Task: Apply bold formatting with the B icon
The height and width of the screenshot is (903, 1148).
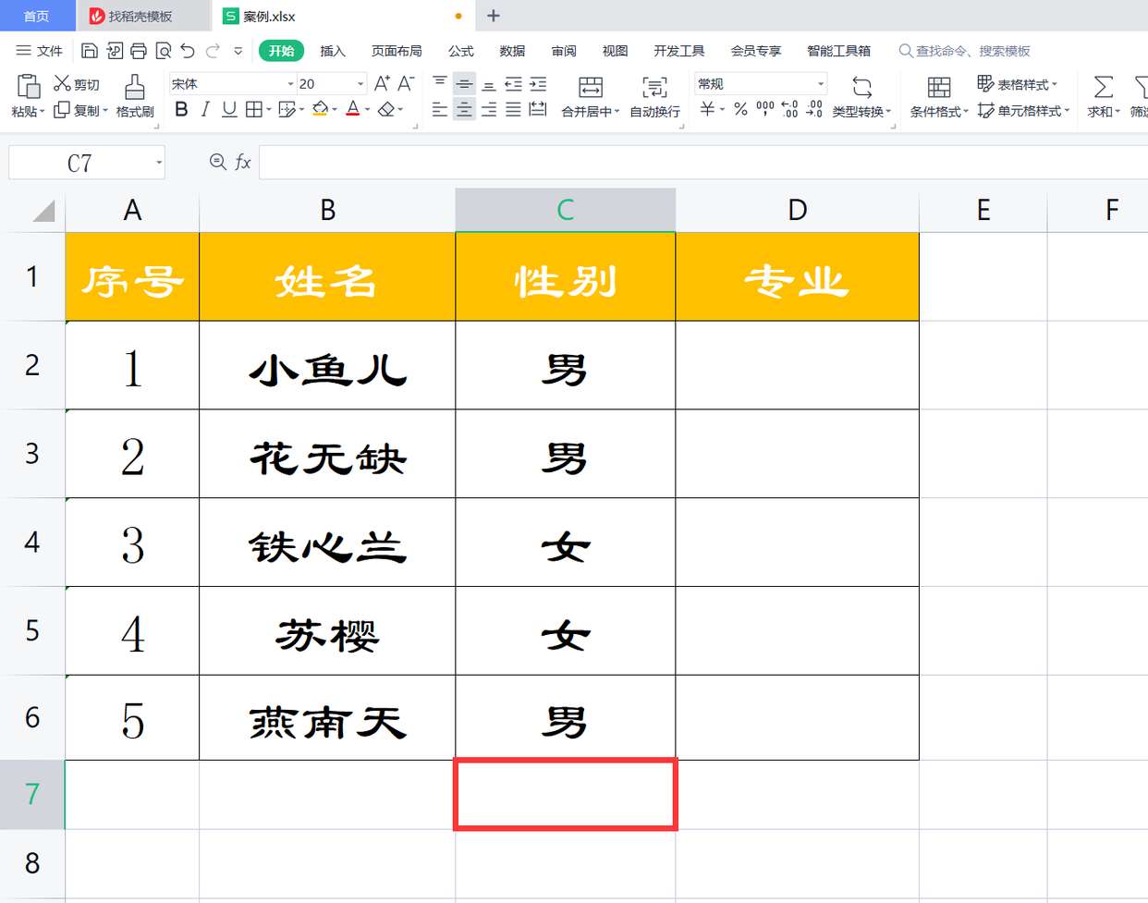Action: tap(181, 109)
